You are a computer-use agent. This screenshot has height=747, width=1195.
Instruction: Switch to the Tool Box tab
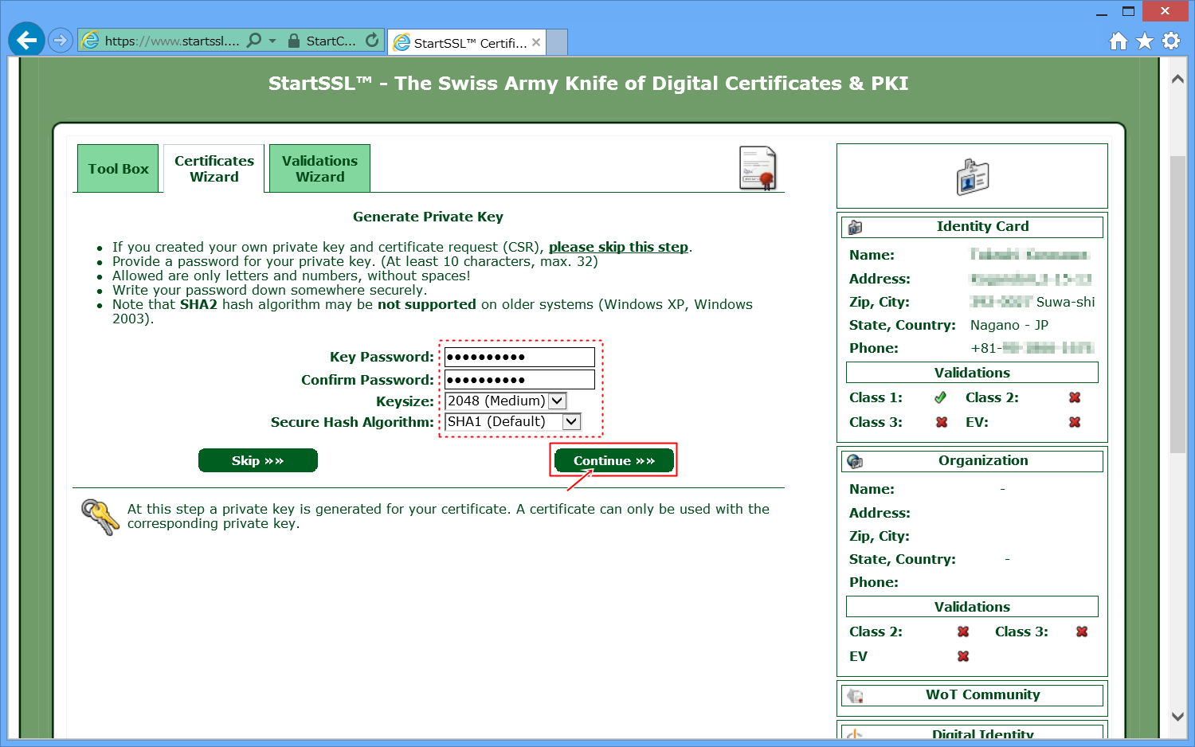(118, 169)
